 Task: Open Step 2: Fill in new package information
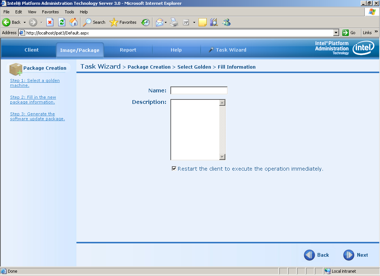click(33, 99)
